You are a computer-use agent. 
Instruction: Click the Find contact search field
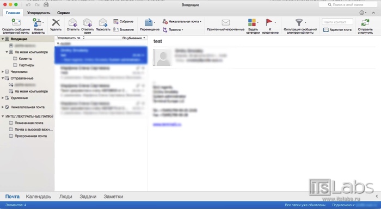(x=337, y=22)
